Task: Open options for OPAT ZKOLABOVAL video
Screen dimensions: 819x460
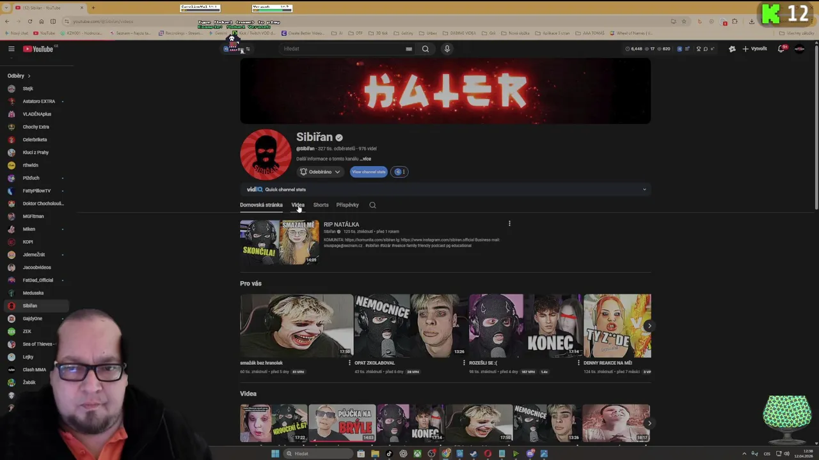Action: coord(464,363)
